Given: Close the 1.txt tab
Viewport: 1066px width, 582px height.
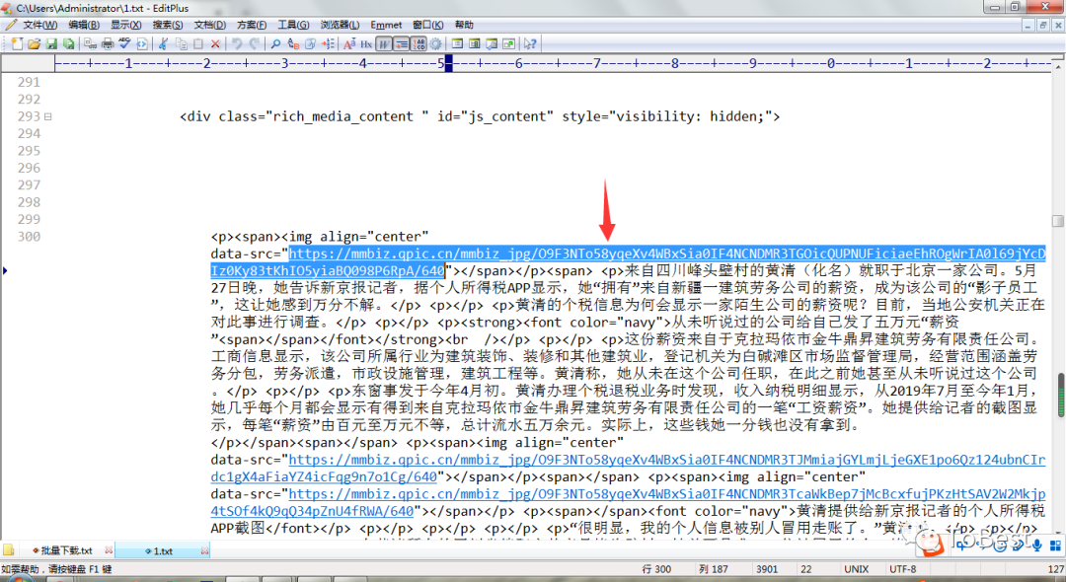Looking at the screenshot, I should [204, 550].
